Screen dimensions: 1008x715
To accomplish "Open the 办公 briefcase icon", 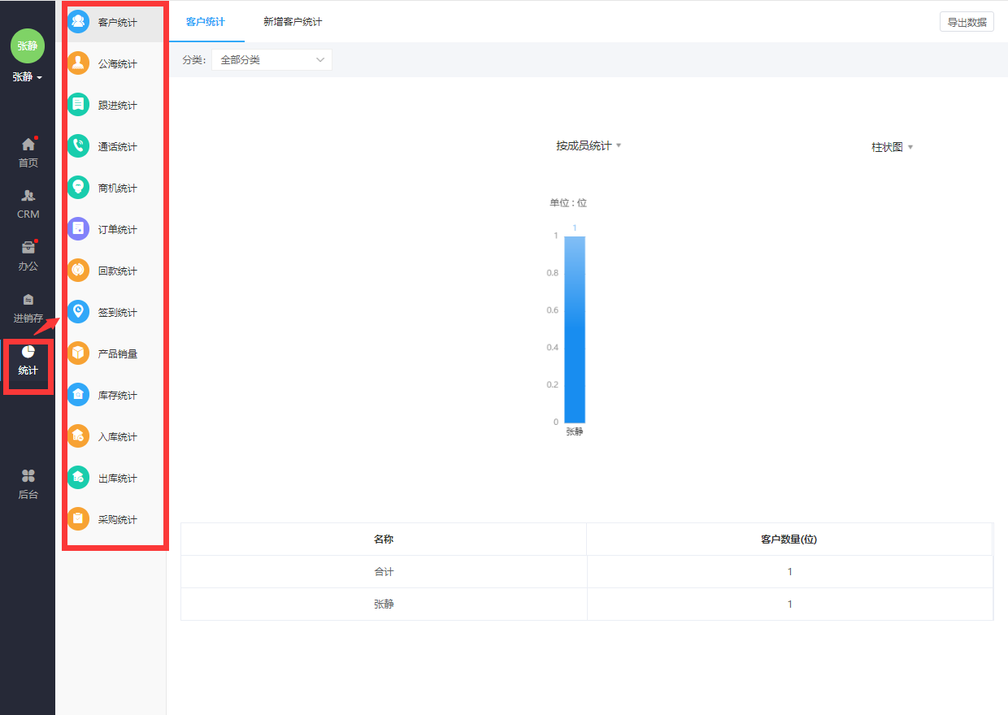I will (x=28, y=248).
